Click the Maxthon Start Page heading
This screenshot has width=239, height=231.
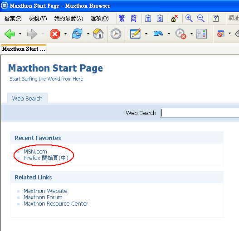point(55,68)
